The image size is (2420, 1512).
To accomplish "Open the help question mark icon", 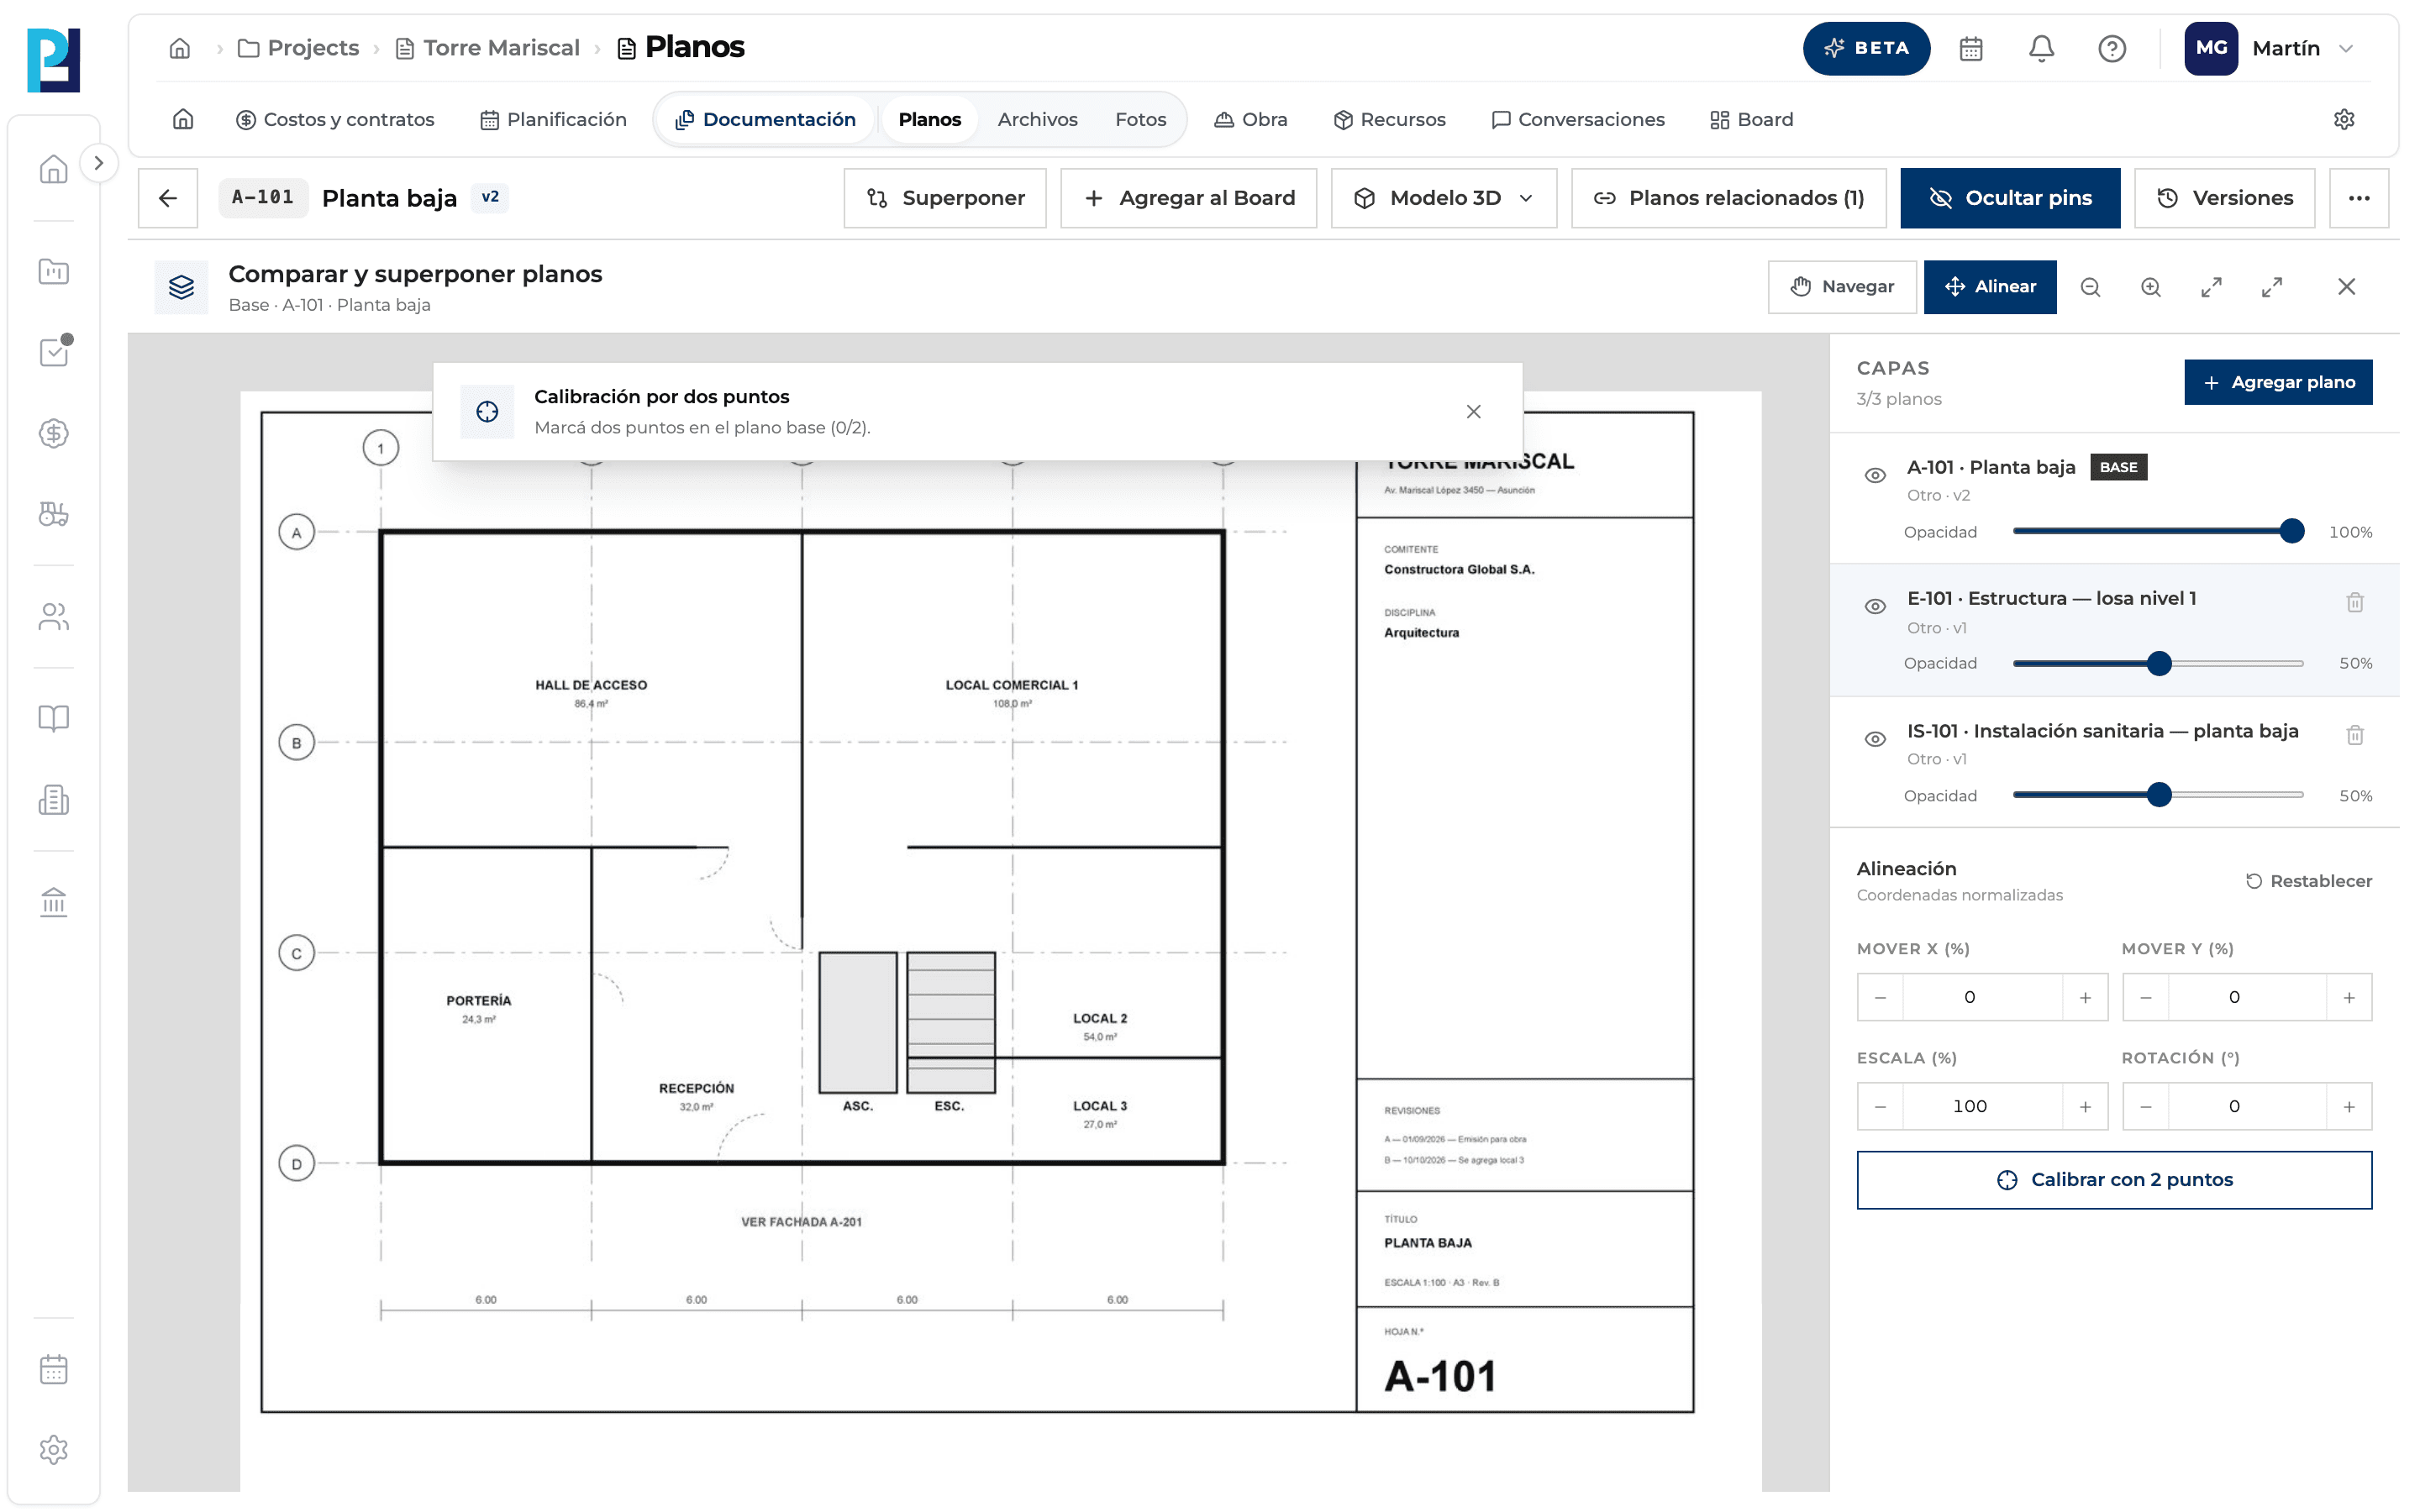I will (x=2111, y=48).
